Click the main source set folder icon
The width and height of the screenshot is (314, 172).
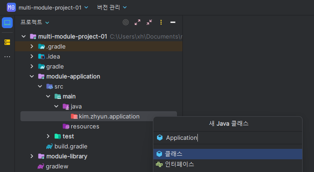click(x=58, y=97)
